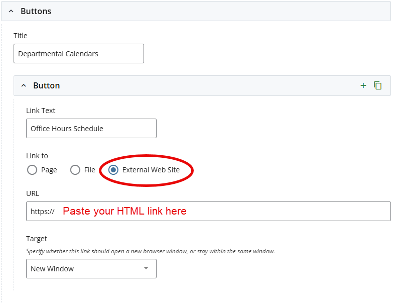The width and height of the screenshot is (403, 306).
Task: Click the Title input with Departmental Calendars
Action: (x=79, y=54)
